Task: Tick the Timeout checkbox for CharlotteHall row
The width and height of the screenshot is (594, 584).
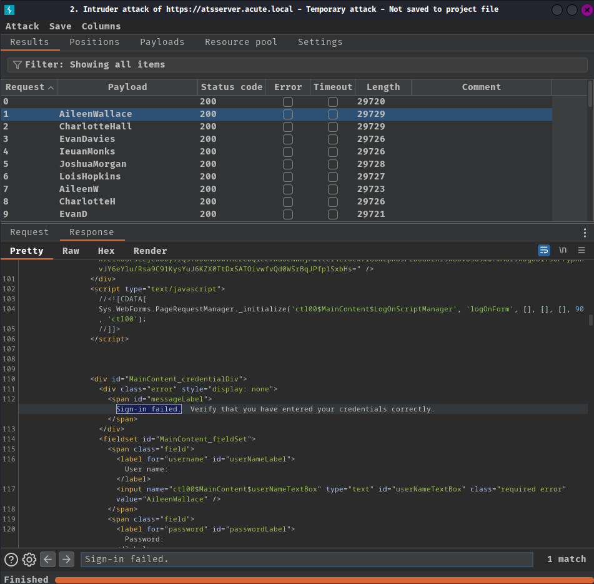Action: pos(333,127)
